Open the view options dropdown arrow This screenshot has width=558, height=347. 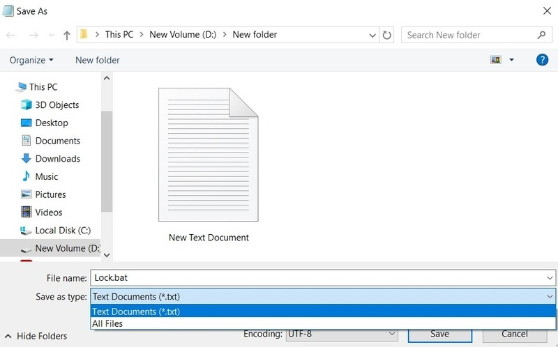[511, 60]
